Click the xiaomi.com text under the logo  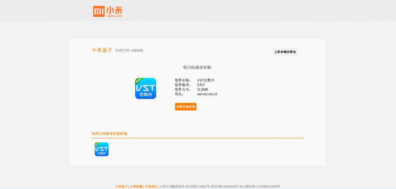(x=114, y=16)
